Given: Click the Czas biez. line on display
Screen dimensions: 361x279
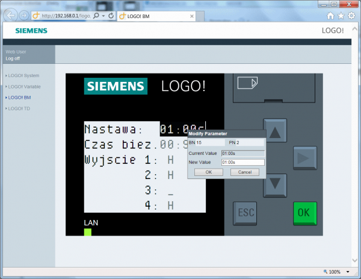Looking at the screenshot, I should point(136,145).
